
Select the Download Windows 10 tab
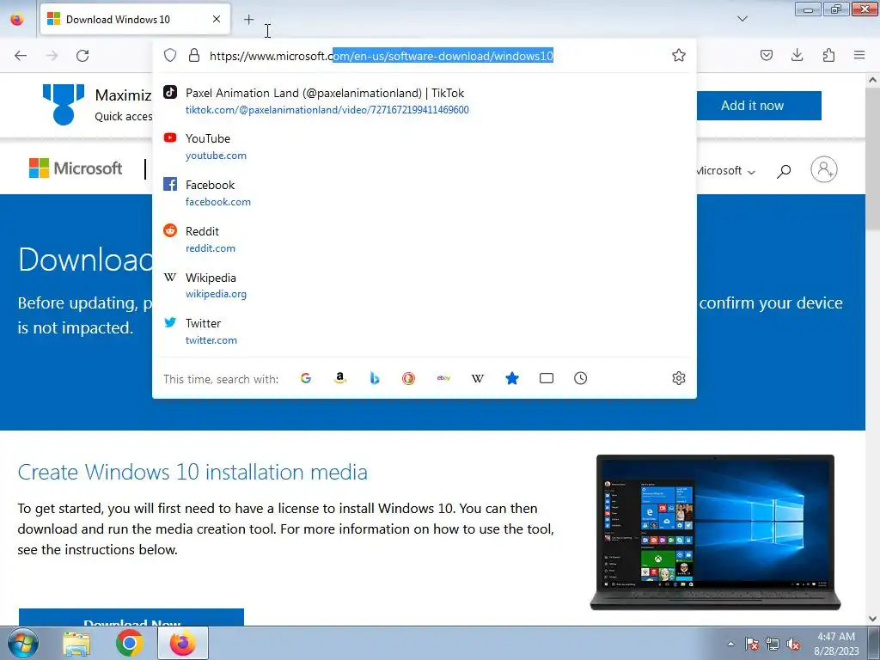click(x=135, y=20)
